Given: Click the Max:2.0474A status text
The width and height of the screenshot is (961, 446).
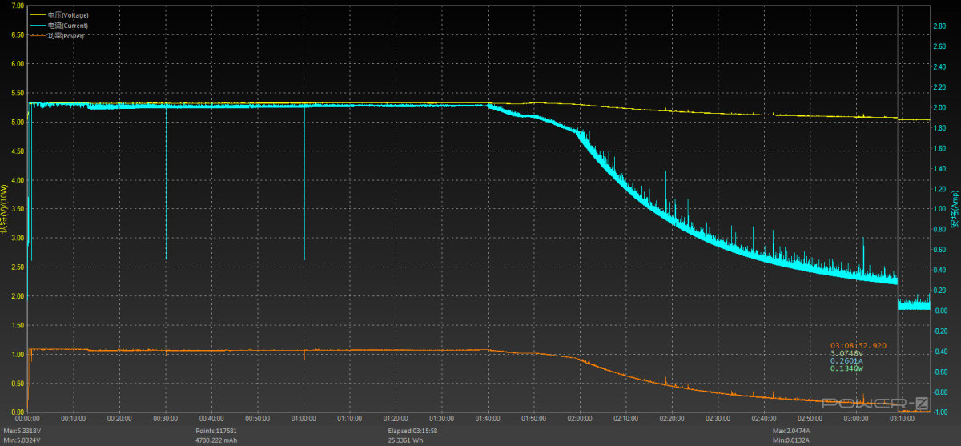Looking at the screenshot, I should pyautogui.click(x=794, y=432).
